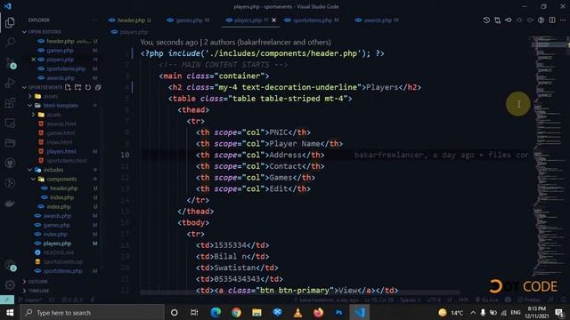This screenshot has height=320, width=570.
Task: Open the Manage gear menu
Action: [x=10, y=284]
